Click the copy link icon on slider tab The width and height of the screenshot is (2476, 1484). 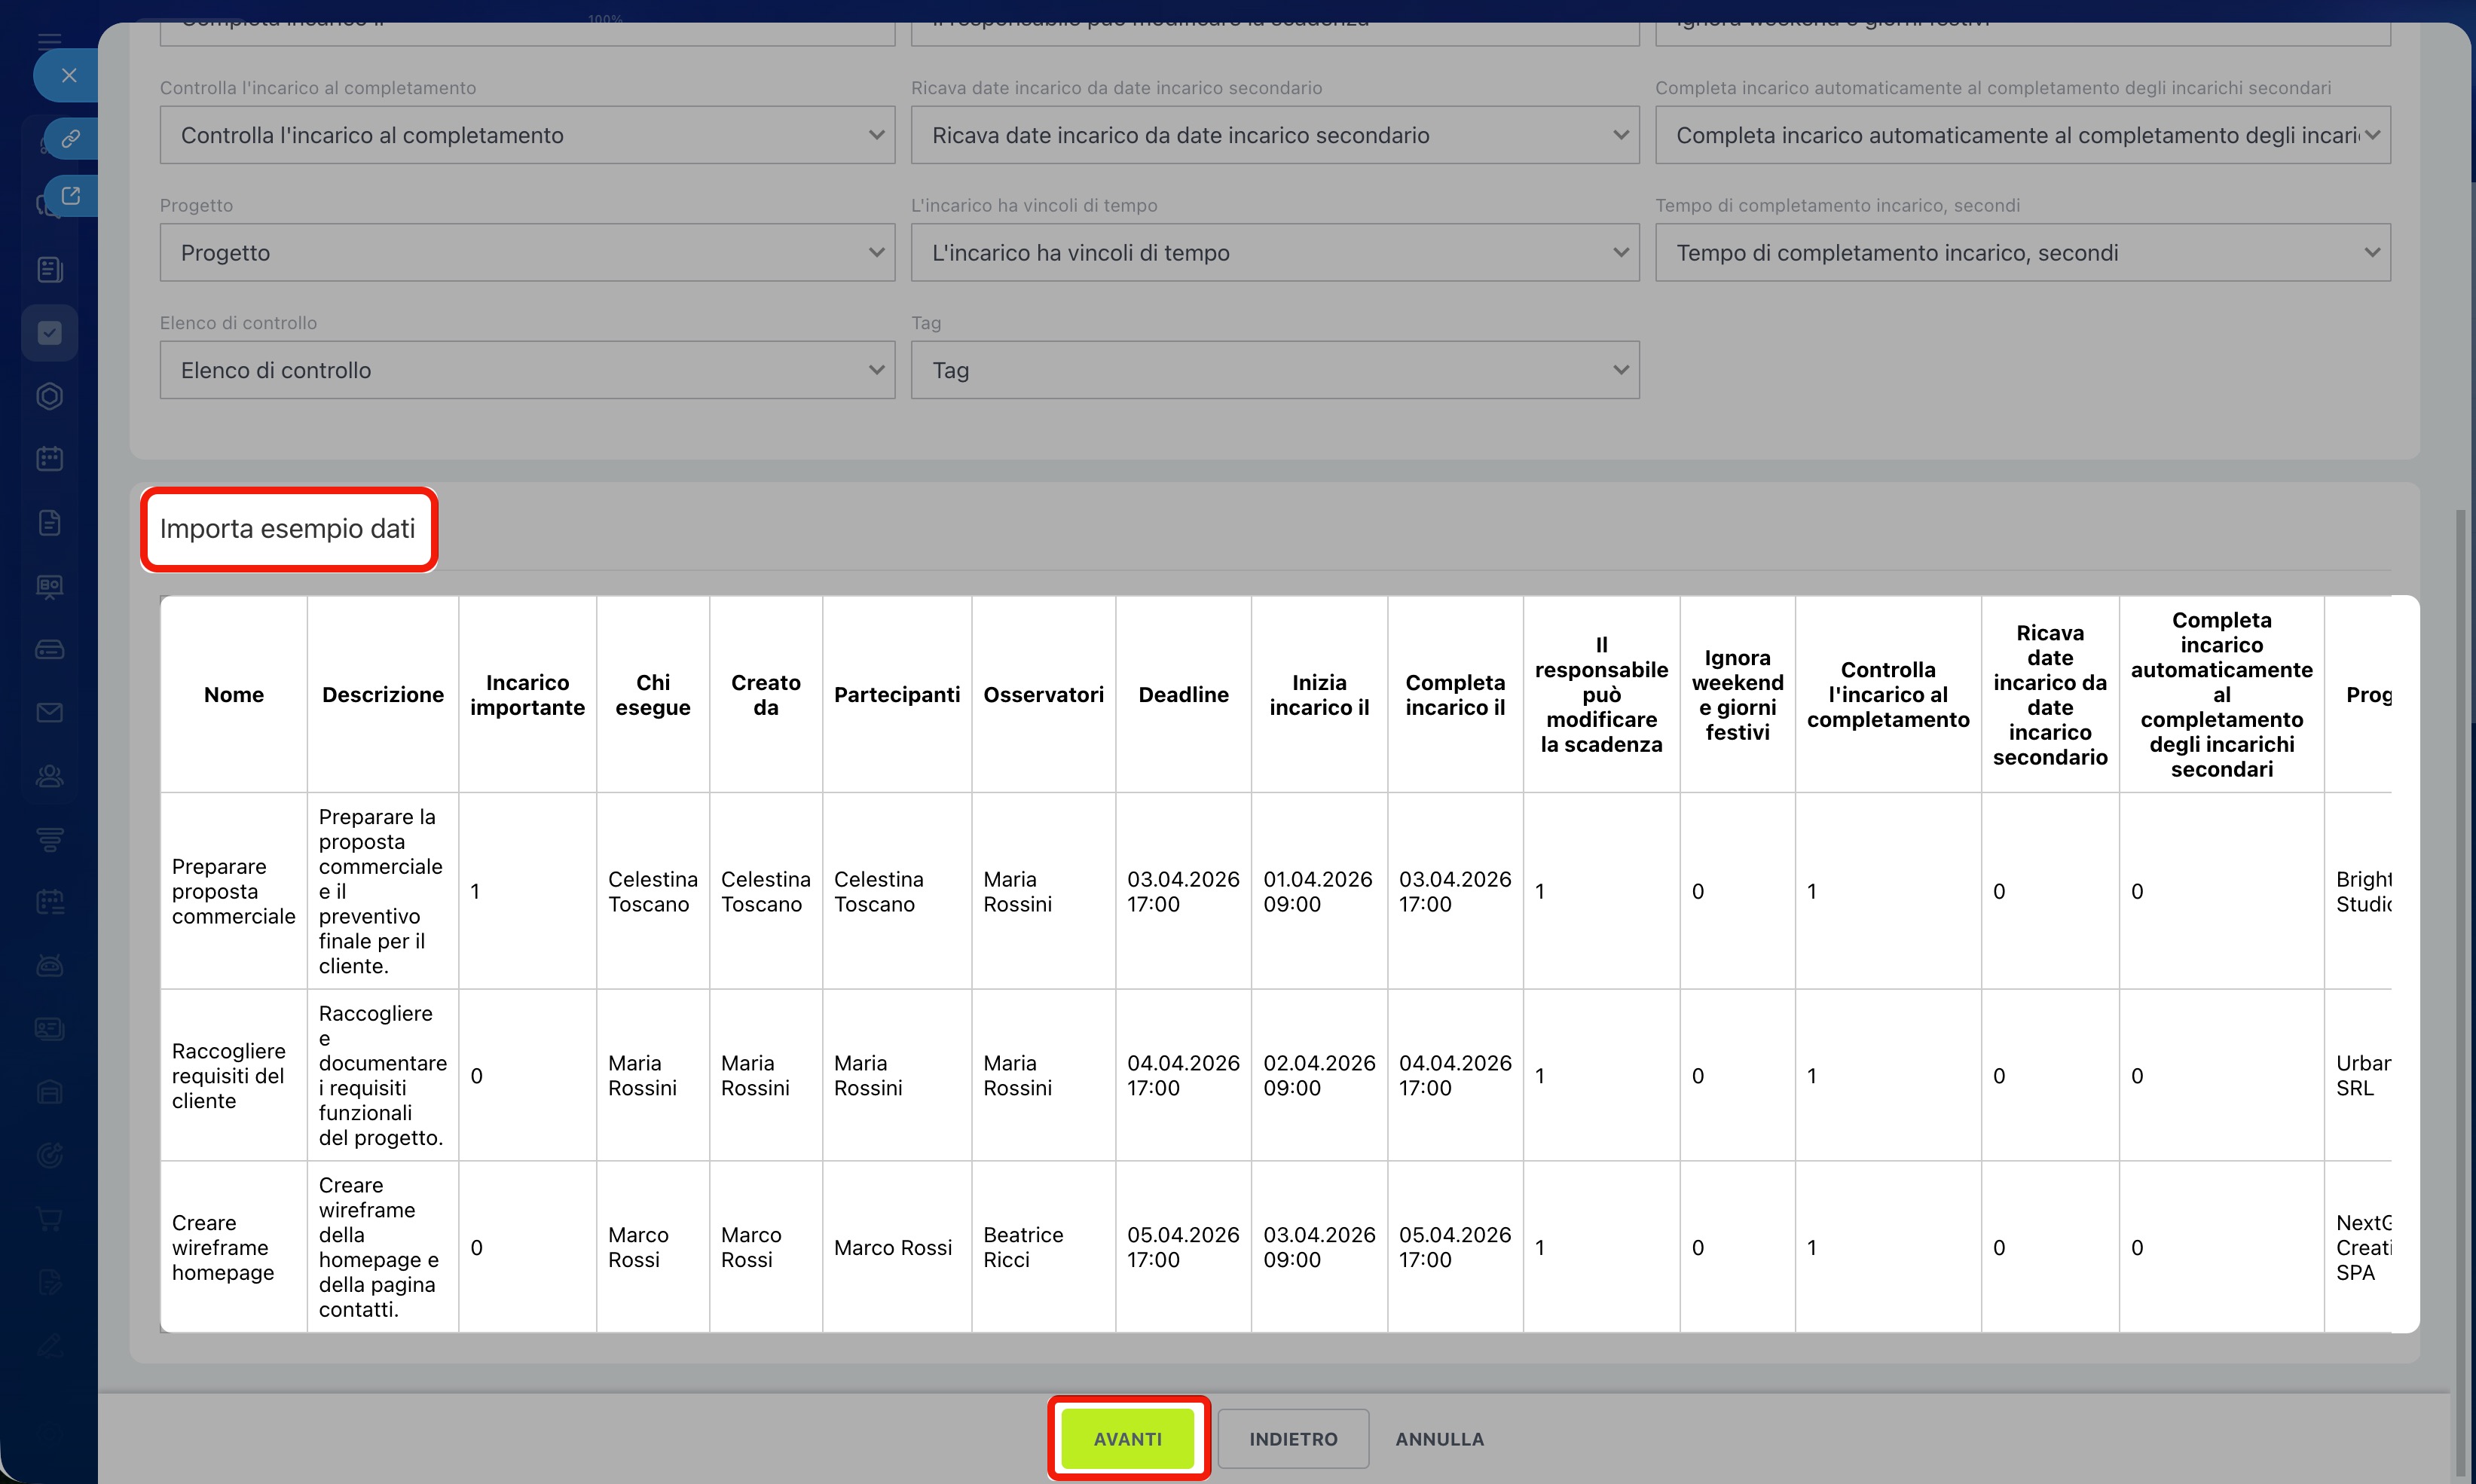point(70,138)
